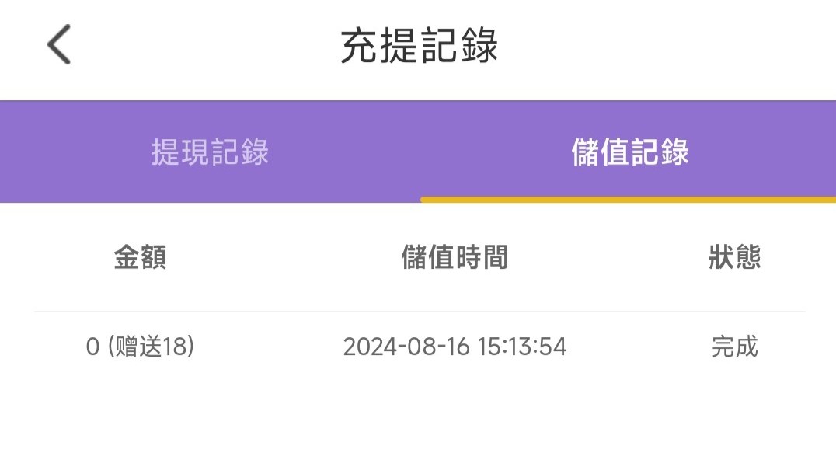Click the 充提記錄 page title

[x=419, y=47]
